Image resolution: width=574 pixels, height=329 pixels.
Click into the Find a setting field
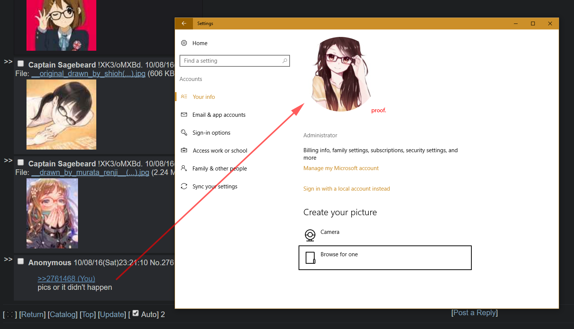231,61
